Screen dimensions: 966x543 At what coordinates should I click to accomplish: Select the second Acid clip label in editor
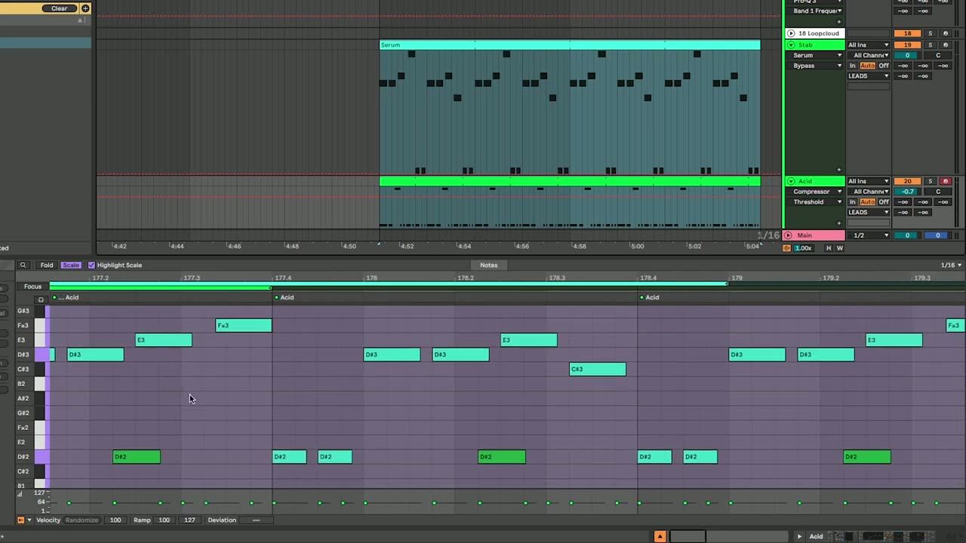pyautogui.click(x=287, y=297)
